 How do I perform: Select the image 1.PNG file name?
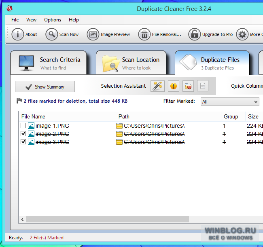pos(52,126)
